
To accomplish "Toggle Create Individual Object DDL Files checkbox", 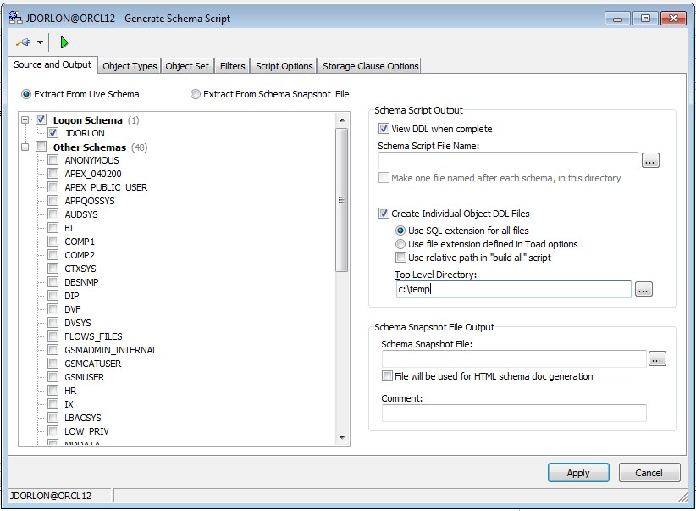I will 384,214.
